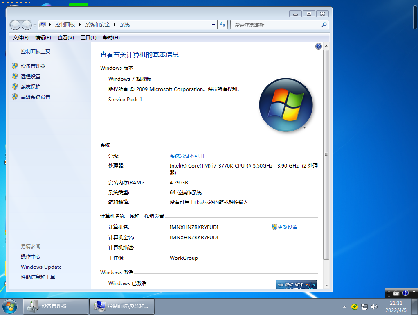This screenshot has height=315, width=418.
Task: Select the text 'Windows 7 旗舰版'
Action: click(x=130, y=79)
